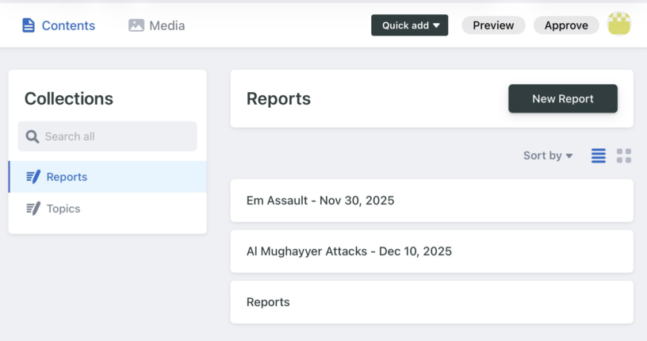The height and width of the screenshot is (341, 647).
Task: Expand the Sort by dropdown
Action: pyautogui.click(x=548, y=155)
